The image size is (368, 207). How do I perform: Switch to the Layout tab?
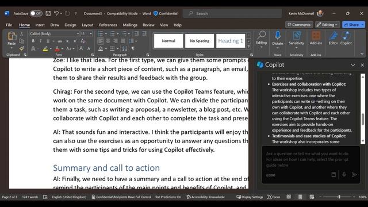coord(87,25)
